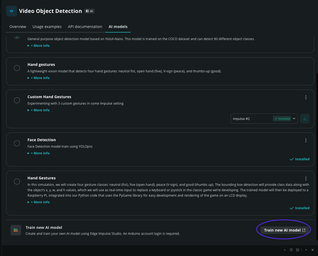
Task: Click the double-chevron scroll-to-end console icon
Action: (x=285, y=250)
